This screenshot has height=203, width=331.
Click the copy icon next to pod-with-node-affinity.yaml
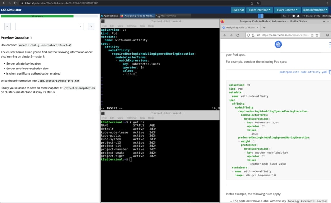tap(329, 72)
